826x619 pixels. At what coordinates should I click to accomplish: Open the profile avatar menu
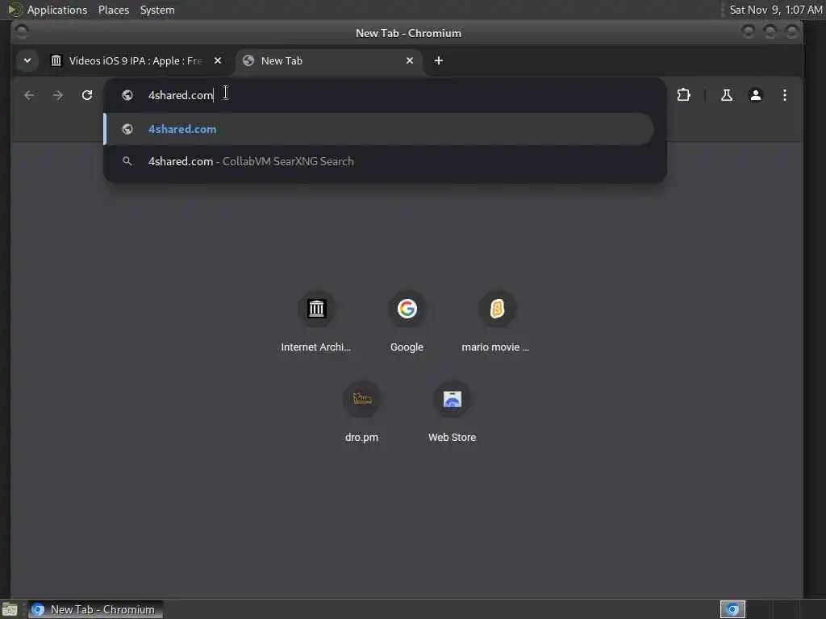pos(755,95)
